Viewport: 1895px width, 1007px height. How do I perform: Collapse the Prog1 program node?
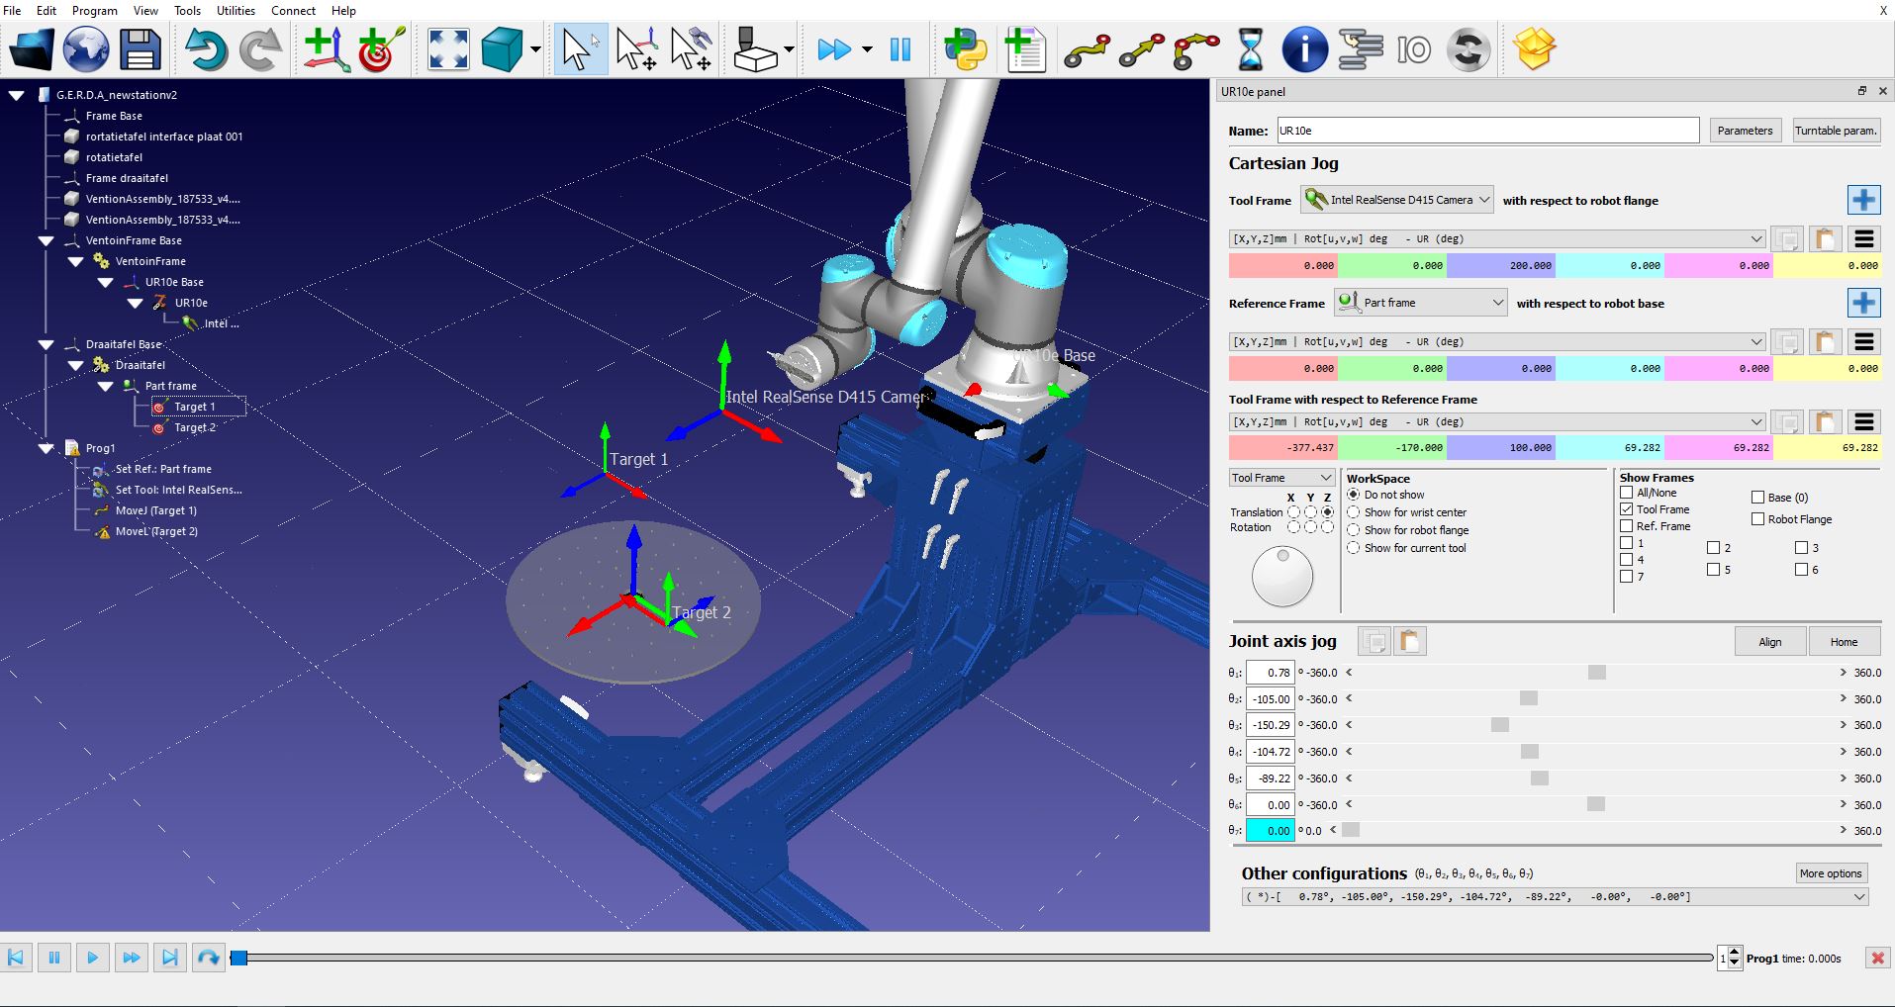click(x=47, y=448)
